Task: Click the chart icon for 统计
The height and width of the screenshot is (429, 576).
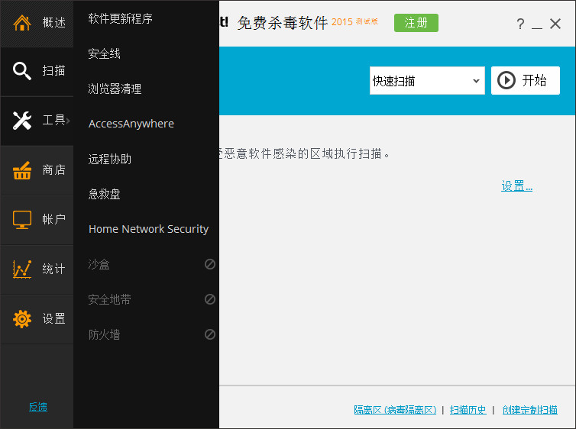Action: point(22,269)
